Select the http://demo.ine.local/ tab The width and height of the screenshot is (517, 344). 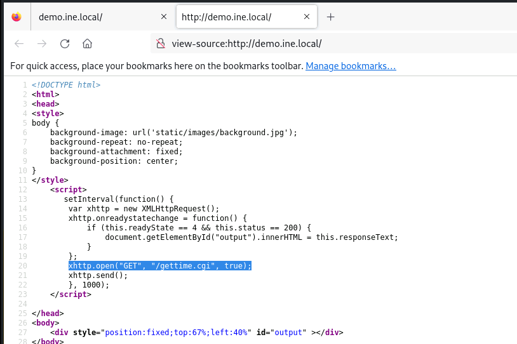235,17
